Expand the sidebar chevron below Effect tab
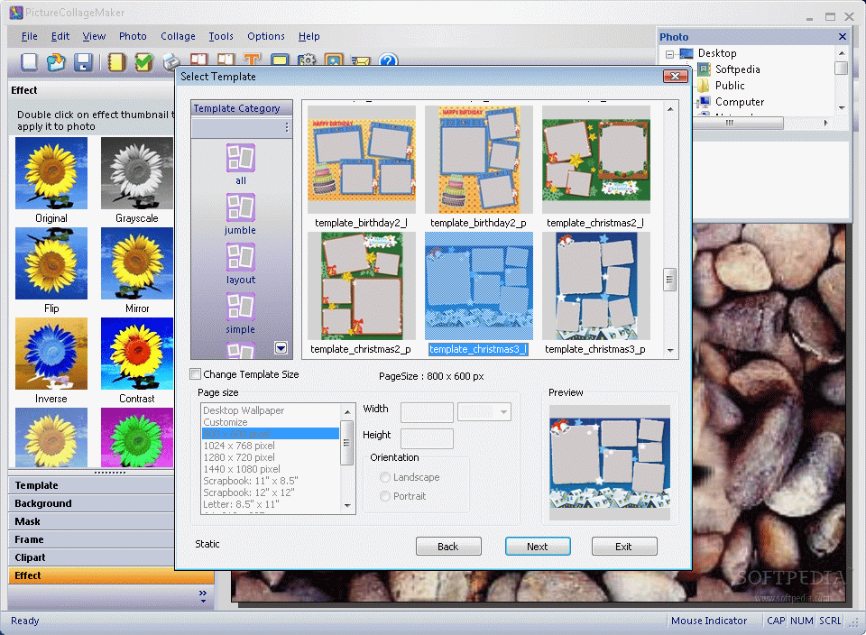866x635 pixels. click(203, 596)
